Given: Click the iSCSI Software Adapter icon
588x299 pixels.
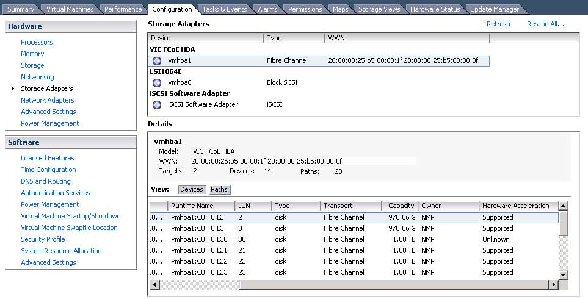Looking at the screenshot, I should [x=157, y=105].
